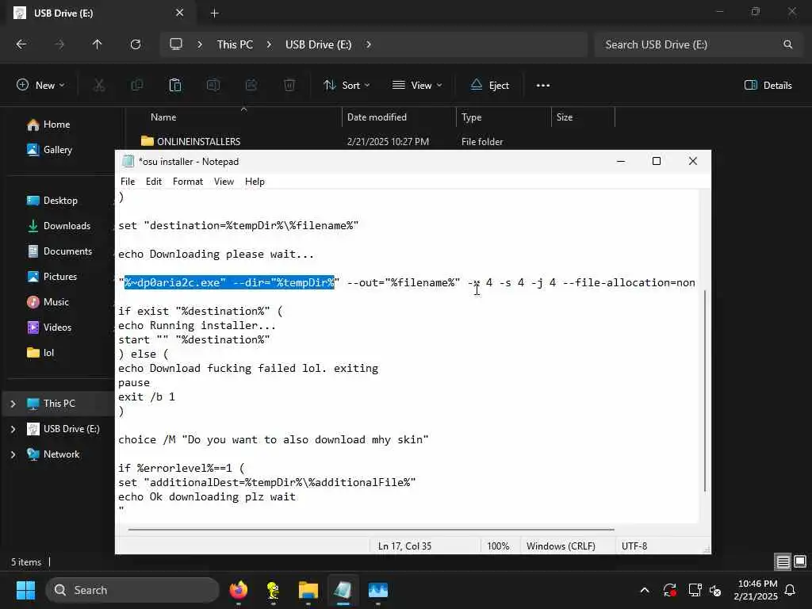Sort by Date modified column header
812x609 pixels.
pyautogui.click(x=377, y=117)
